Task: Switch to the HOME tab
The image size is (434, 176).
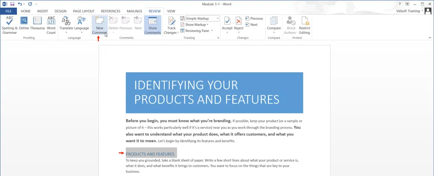Action: (x=25, y=11)
